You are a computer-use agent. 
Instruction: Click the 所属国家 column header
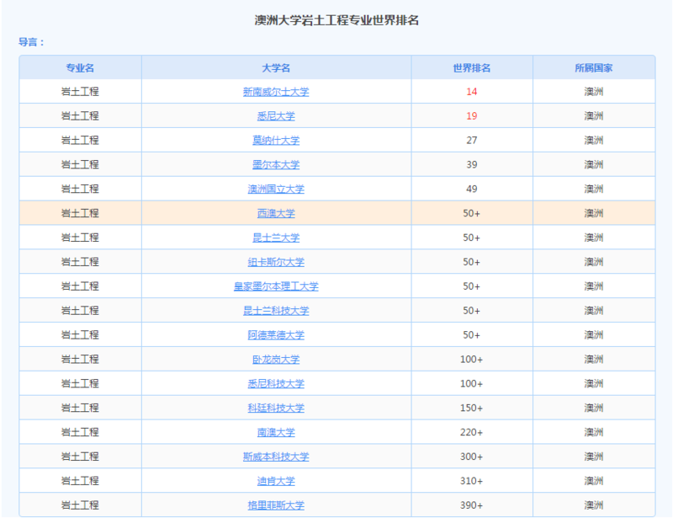(x=594, y=68)
